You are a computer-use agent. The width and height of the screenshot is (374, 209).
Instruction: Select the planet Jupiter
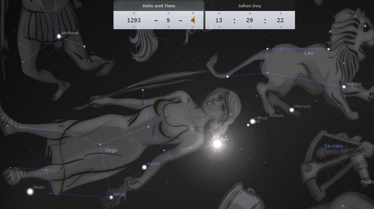[x=144, y=167]
